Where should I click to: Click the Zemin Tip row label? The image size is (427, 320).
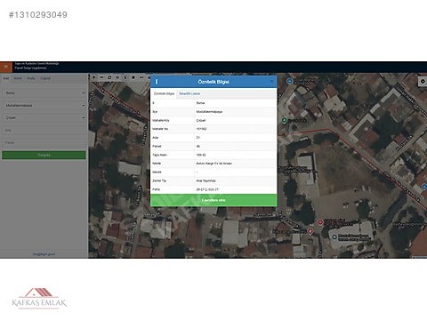pyautogui.click(x=159, y=180)
